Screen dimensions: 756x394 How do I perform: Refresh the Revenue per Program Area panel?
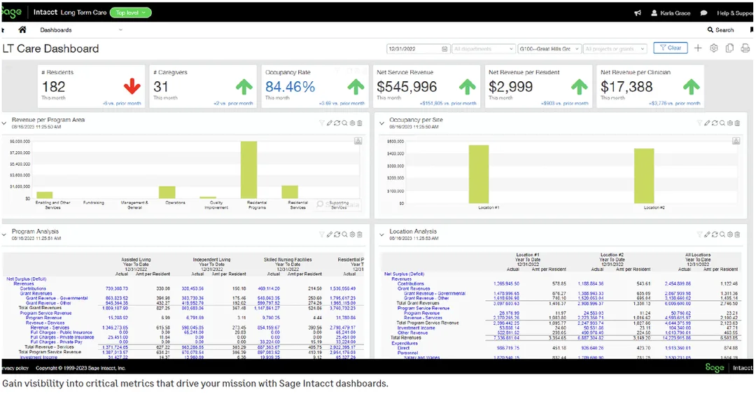coord(337,123)
